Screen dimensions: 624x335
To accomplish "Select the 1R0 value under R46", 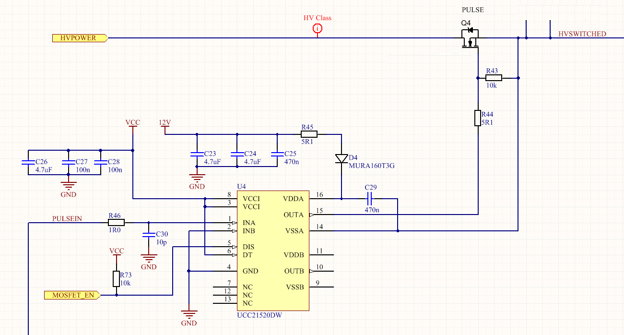I will click(114, 230).
